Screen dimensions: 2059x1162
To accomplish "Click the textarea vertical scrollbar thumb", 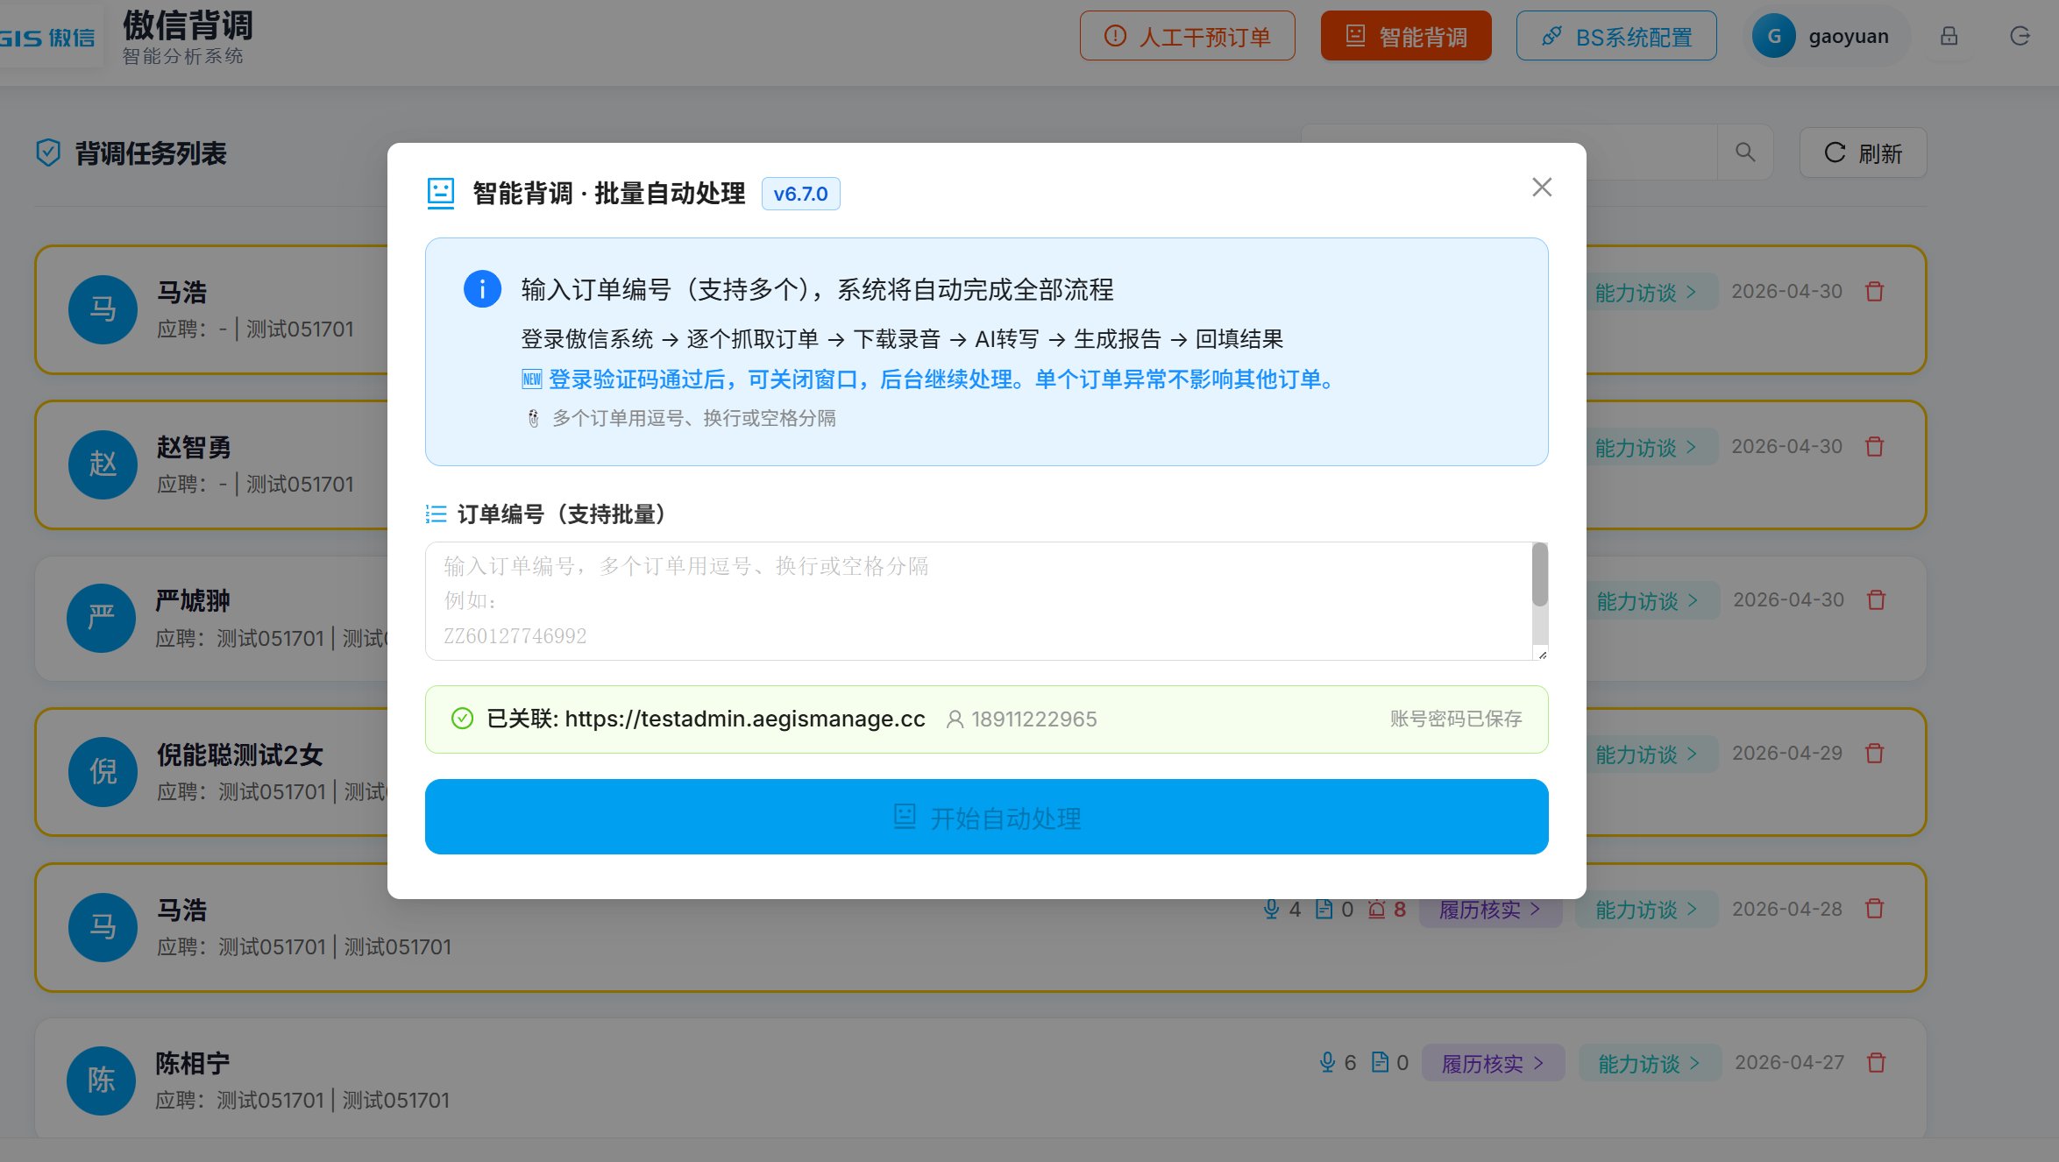I will tap(1539, 575).
